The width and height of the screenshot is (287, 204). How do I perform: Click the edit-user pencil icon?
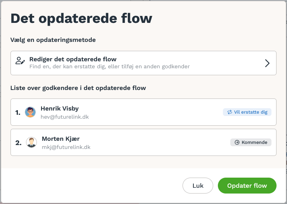(x=20, y=61)
